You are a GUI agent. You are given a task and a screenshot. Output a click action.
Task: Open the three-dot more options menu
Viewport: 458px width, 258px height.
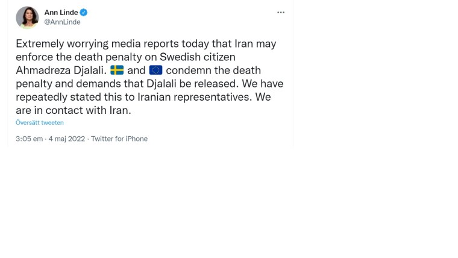click(280, 13)
